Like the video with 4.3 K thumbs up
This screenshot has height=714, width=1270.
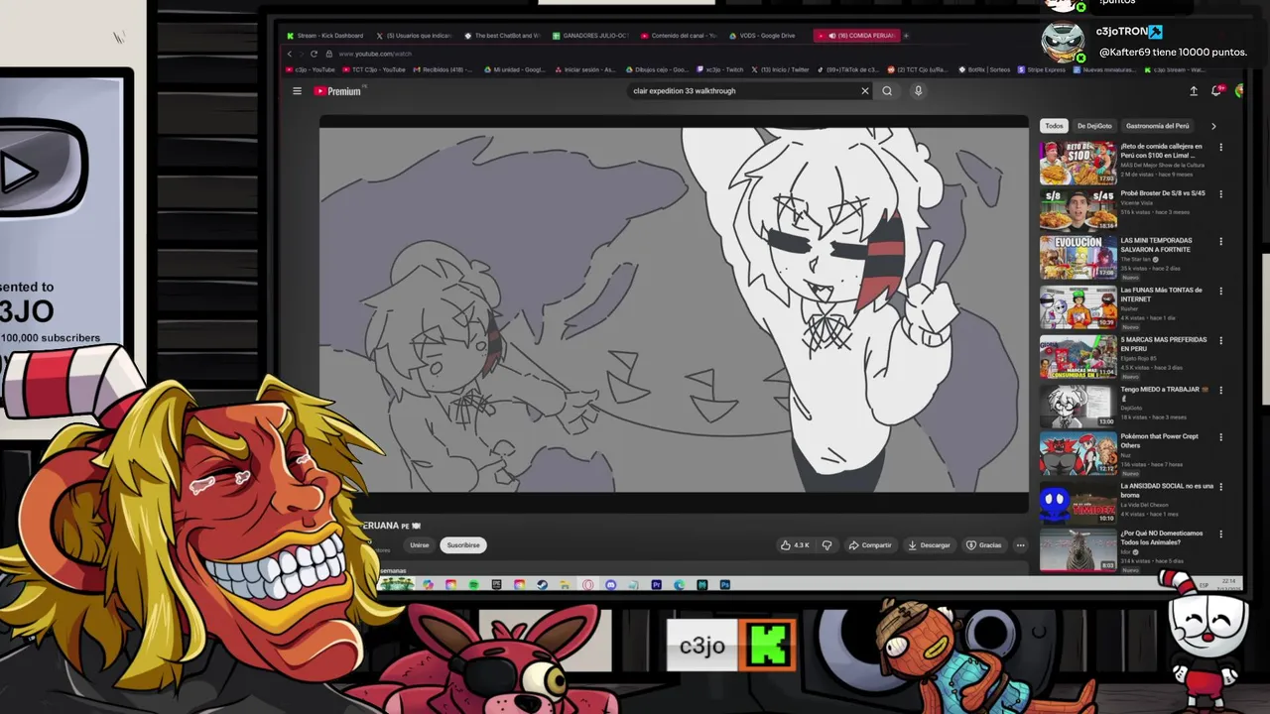pyautogui.click(x=795, y=545)
